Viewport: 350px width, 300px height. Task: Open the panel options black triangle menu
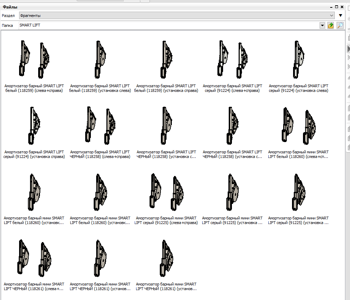340,16
